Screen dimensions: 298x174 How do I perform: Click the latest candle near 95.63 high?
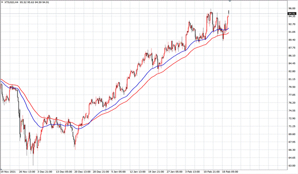point(229,12)
